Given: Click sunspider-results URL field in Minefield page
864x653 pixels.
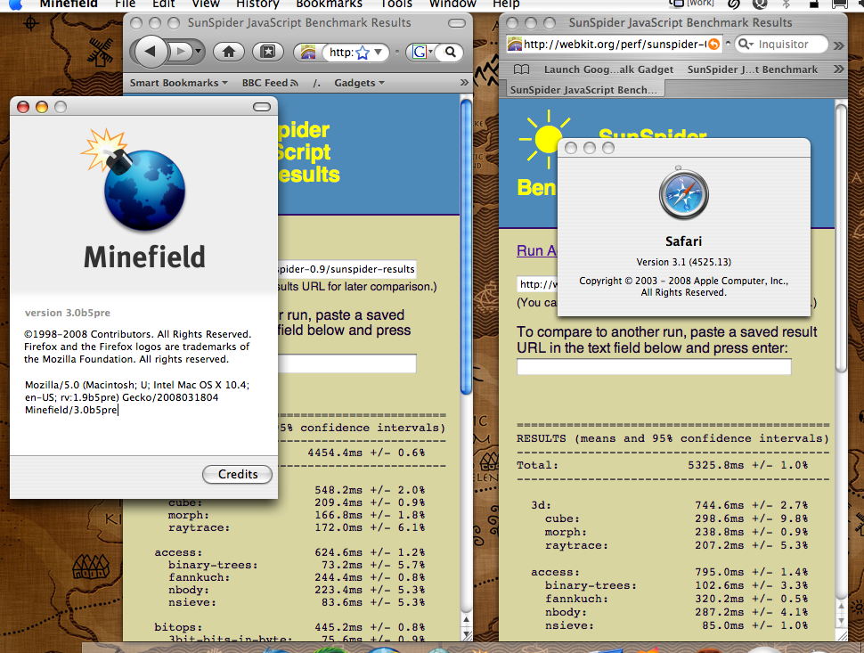Looking at the screenshot, I should (x=347, y=269).
